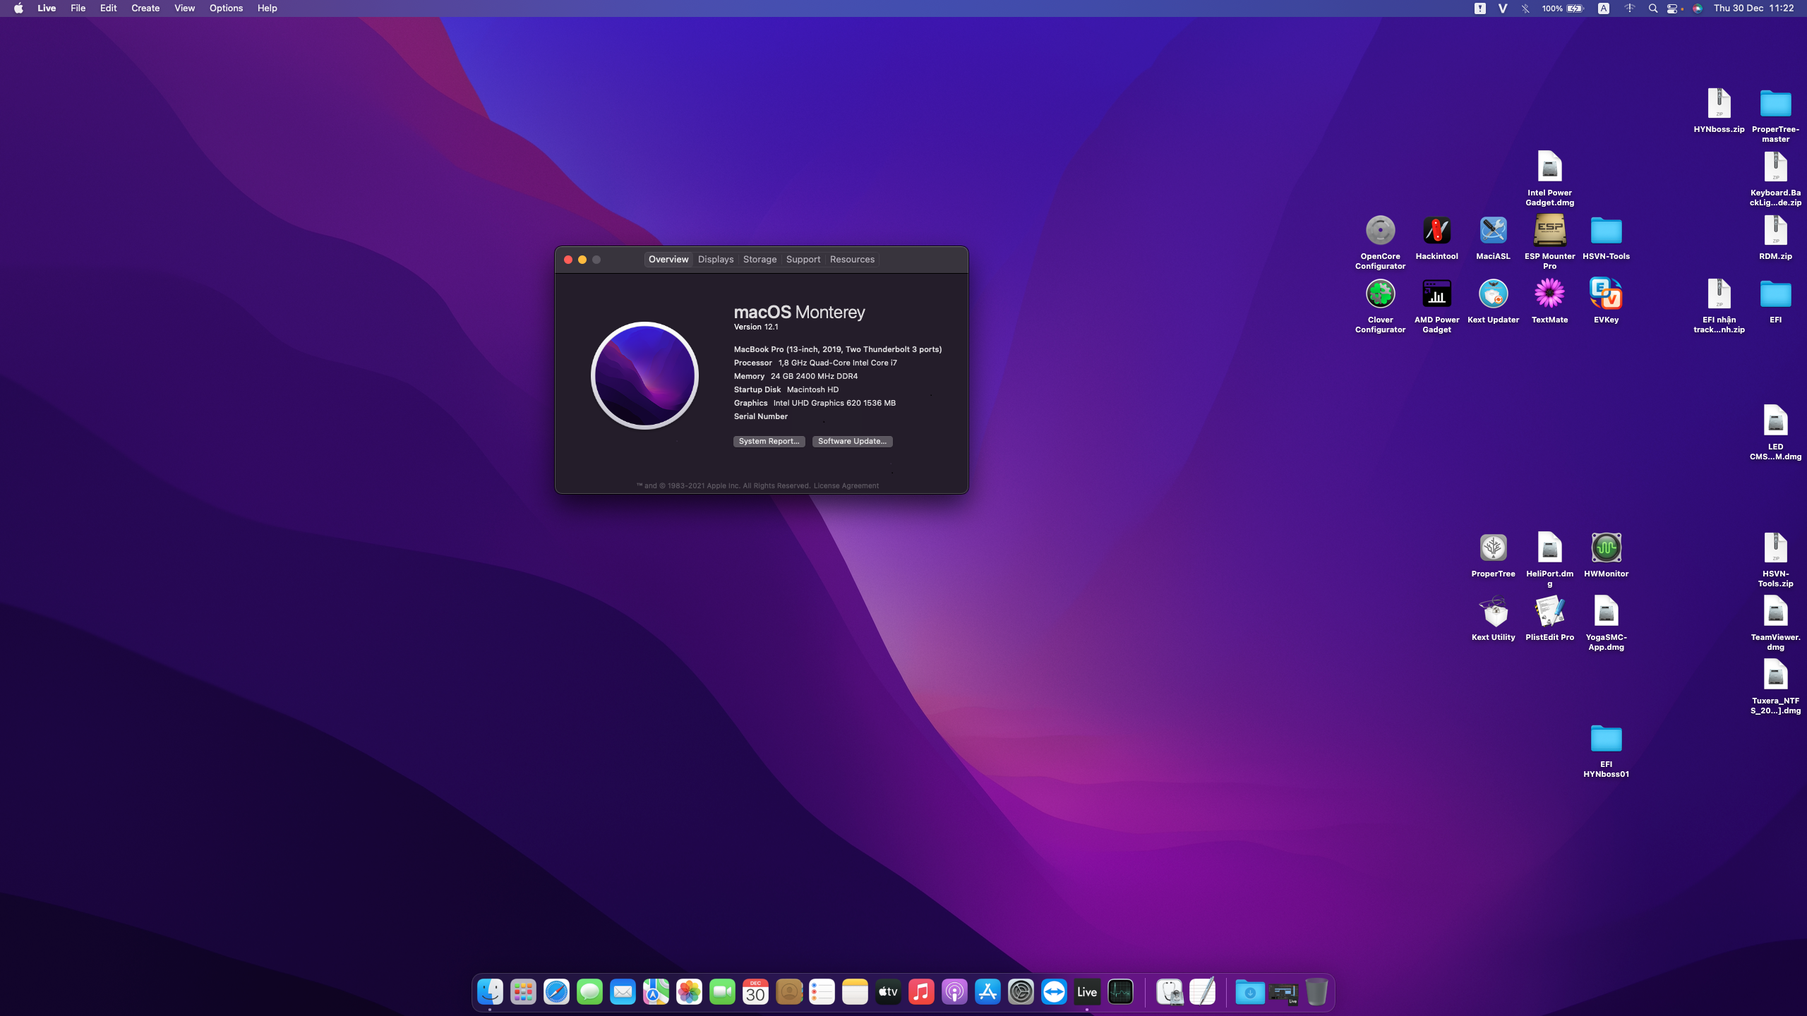This screenshot has width=1807, height=1016.
Task: Switch to the Storage tab
Action: pos(760,260)
